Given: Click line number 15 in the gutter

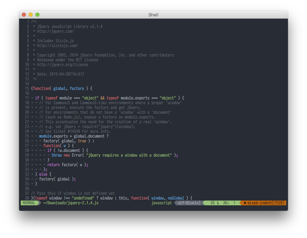Looking at the screenshot, I should point(27,89).
